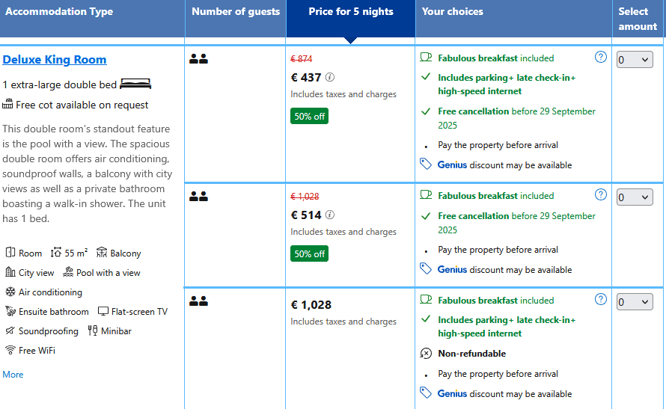Click the Pool with a view icon
This screenshot has height=409, width=666.
pos(68,273)
